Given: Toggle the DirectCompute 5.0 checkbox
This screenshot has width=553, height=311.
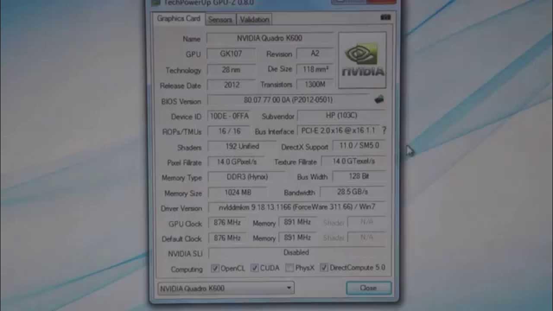Looking at the screenshot, I should tap(324, 268).
